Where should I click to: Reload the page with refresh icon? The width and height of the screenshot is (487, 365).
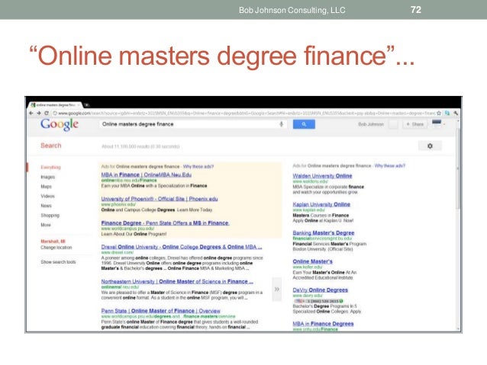click(47, 114)
